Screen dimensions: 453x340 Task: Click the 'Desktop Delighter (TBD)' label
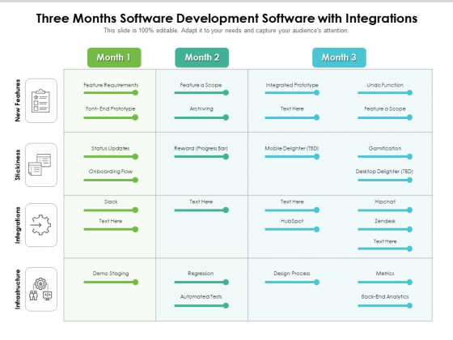pyautogui.click(x=384, y=172)
